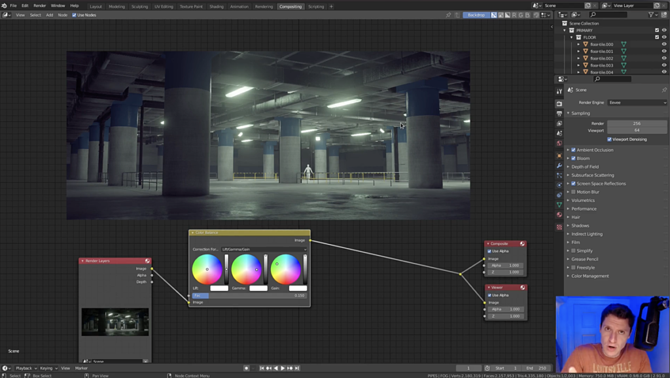Screen dimensions: 670x378
Task: Open the Object Constraints tab icon
Action: click(x=559, y=195)
